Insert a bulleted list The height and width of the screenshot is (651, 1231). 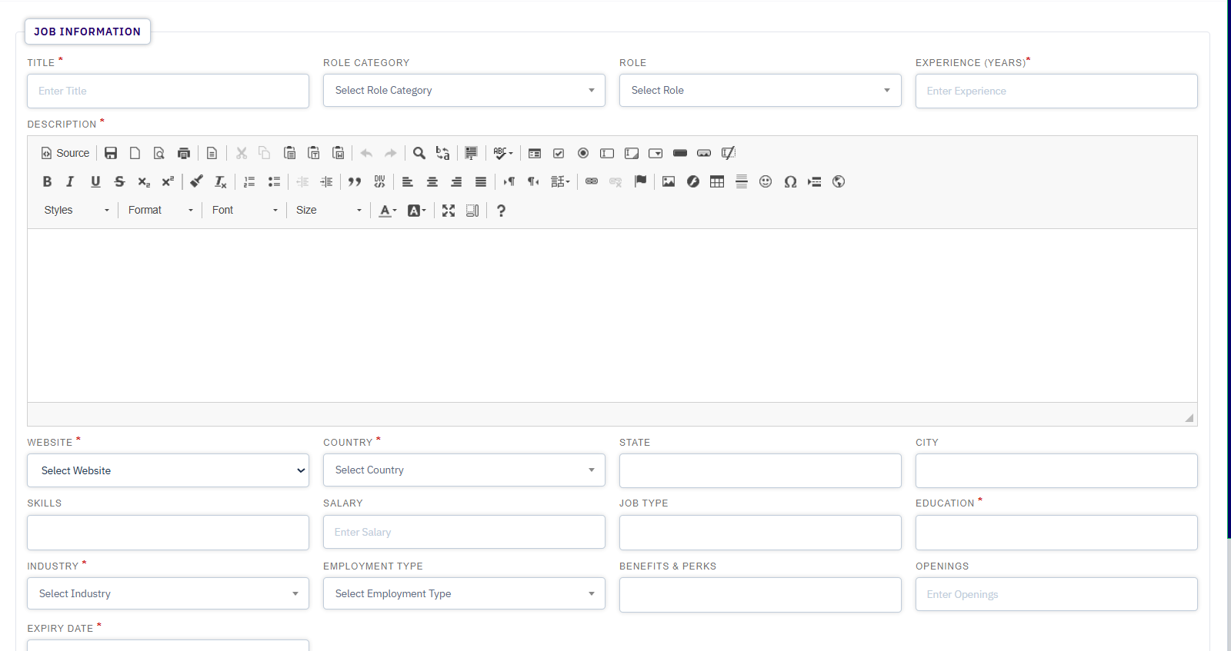pyautogui.click(x=274, y=181)
